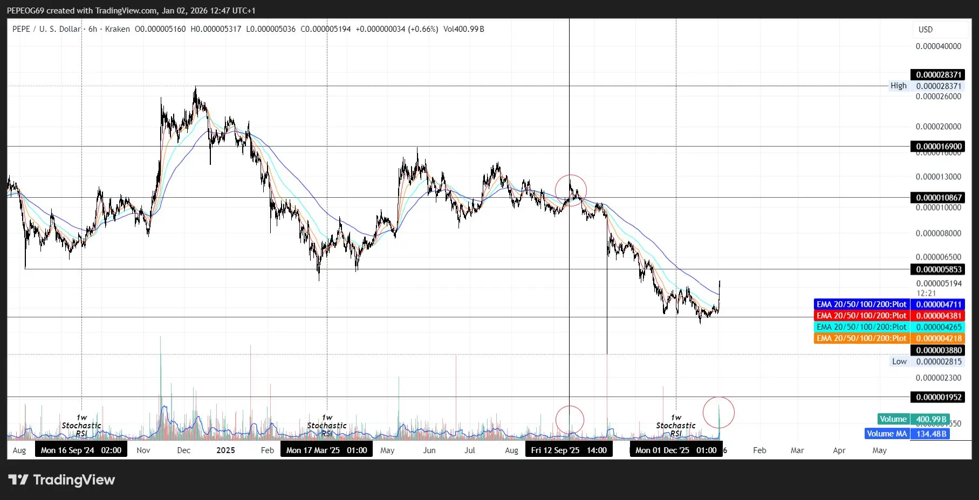Click the low value L0.000005036

pyautogui.click(x=271, y=29)
